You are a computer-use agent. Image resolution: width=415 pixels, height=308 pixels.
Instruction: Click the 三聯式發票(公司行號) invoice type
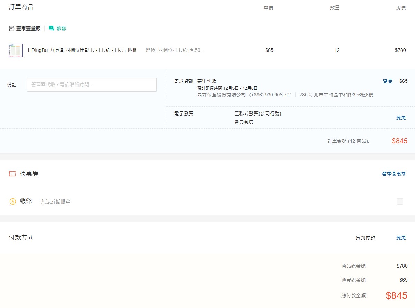pyautogui.click(x=258, y=113)
